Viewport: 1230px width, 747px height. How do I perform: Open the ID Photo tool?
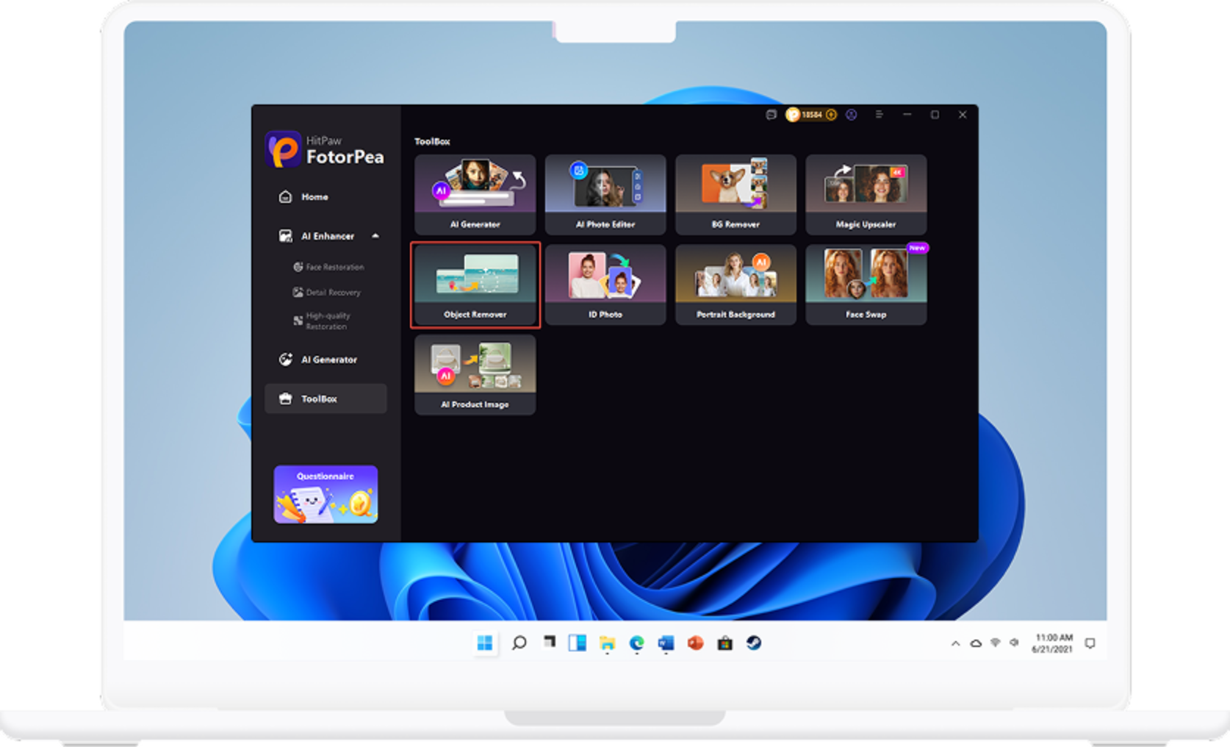tap(605, 285)
